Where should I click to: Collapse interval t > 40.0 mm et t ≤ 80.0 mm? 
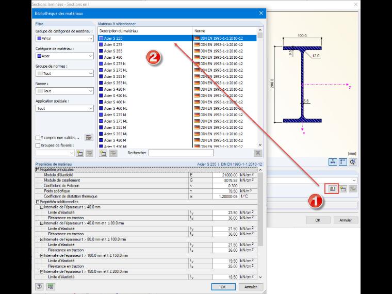point(42,223)
